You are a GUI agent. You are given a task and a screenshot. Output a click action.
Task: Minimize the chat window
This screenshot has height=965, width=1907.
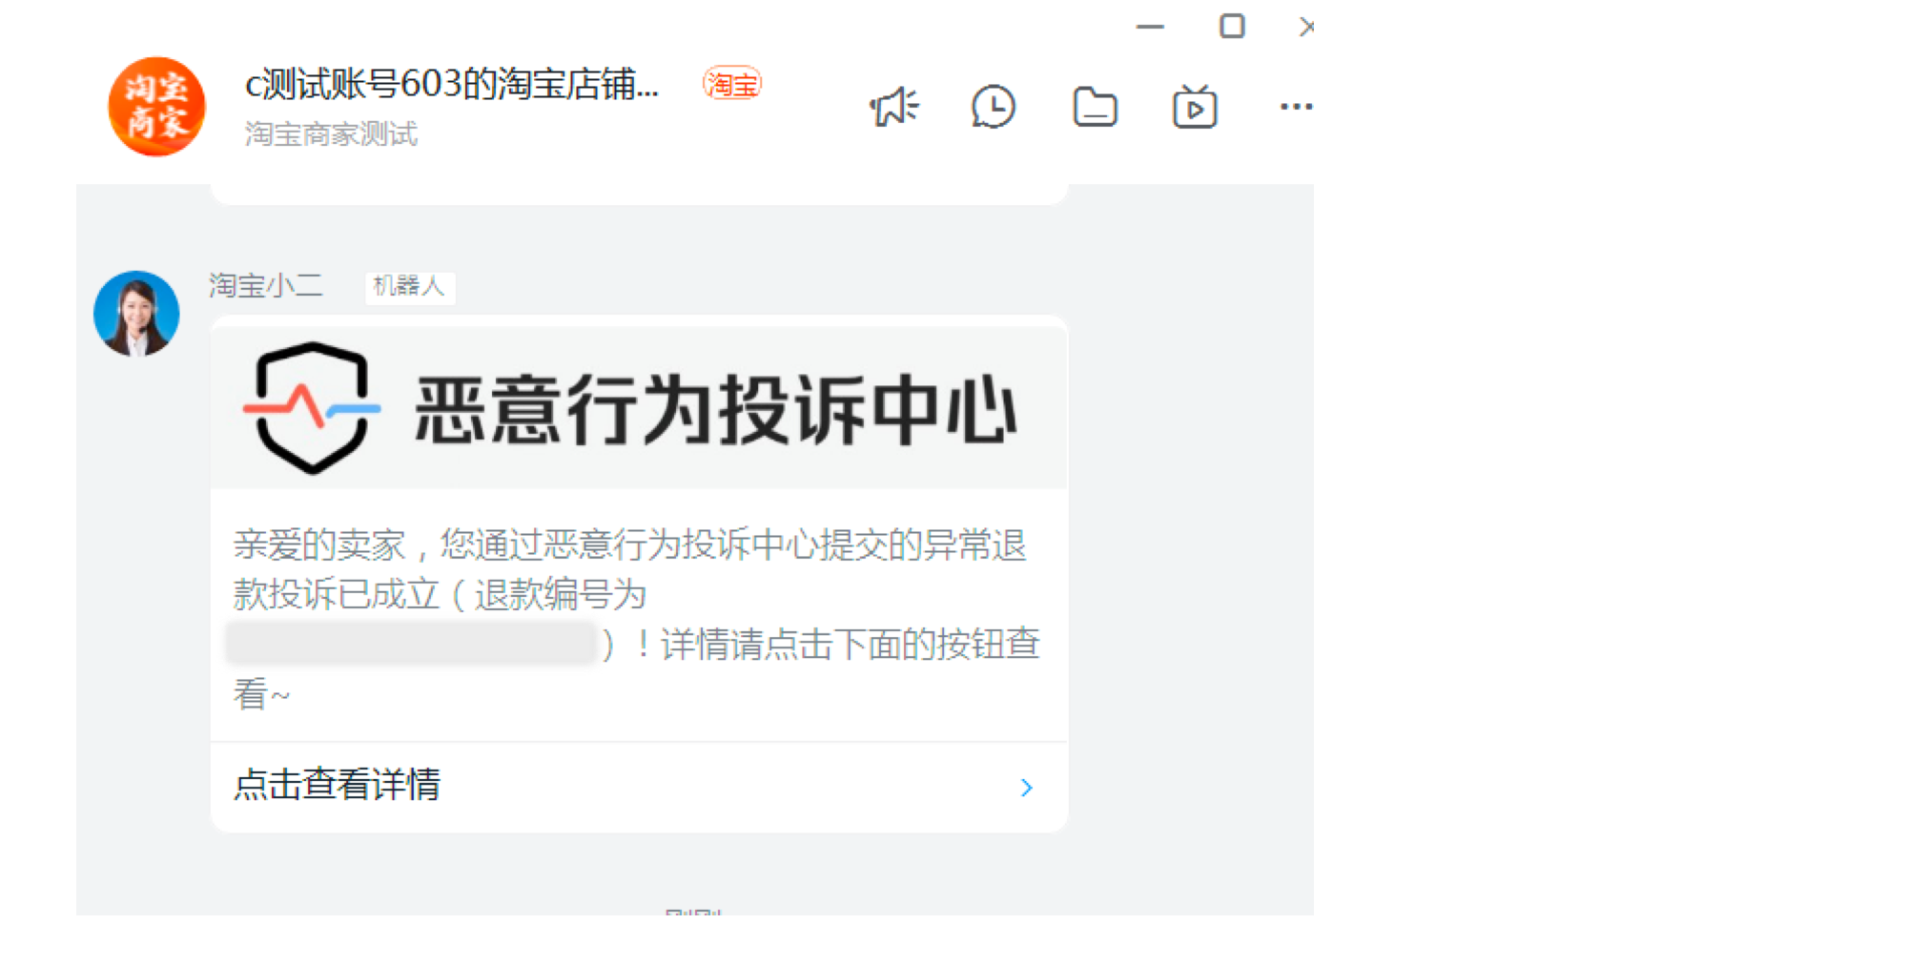click(x=1151, y=27)
